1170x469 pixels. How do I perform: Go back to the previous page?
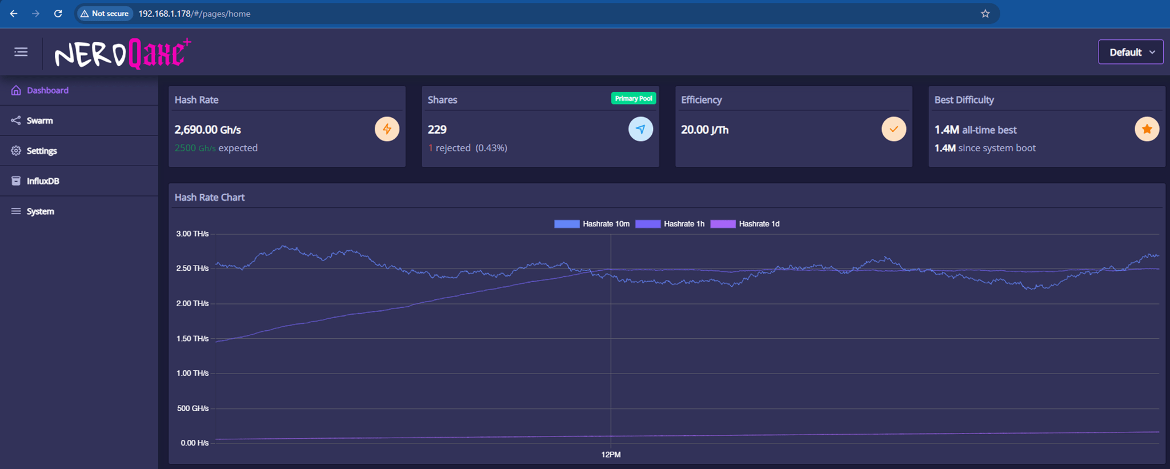point(14,14)
